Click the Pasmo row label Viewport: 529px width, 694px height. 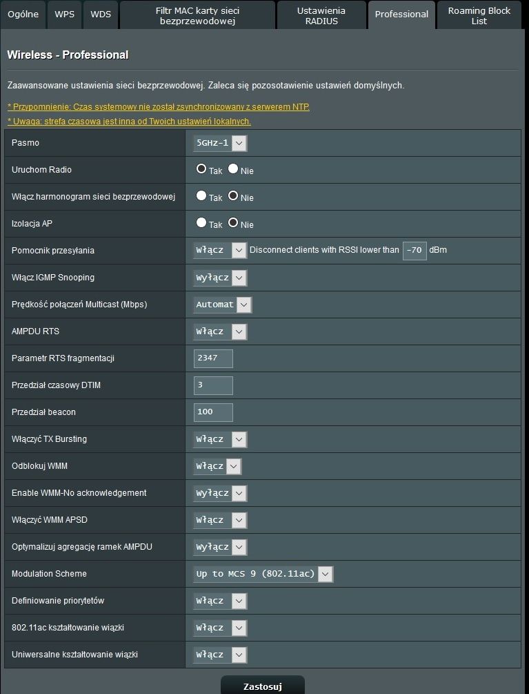click(26, 143)
